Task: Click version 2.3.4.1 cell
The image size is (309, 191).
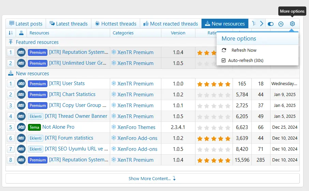Action: tap(178, 127)
